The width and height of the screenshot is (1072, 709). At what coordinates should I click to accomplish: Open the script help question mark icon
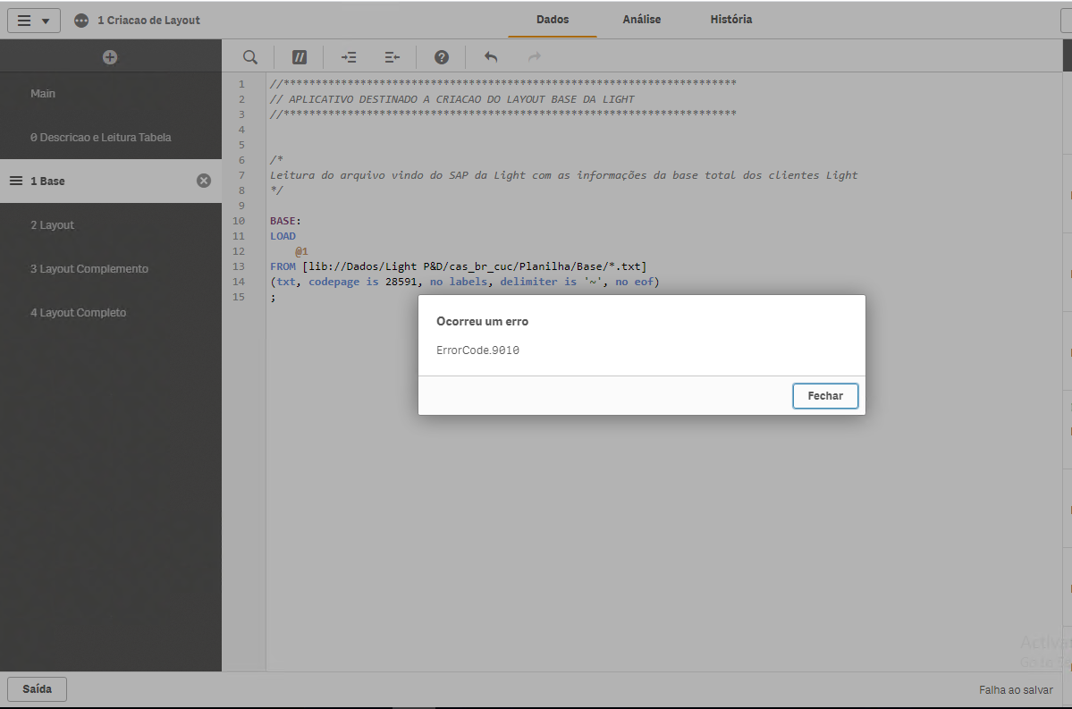coord(442,57)
